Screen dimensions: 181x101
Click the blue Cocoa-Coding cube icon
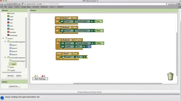[x=2, y=98]
